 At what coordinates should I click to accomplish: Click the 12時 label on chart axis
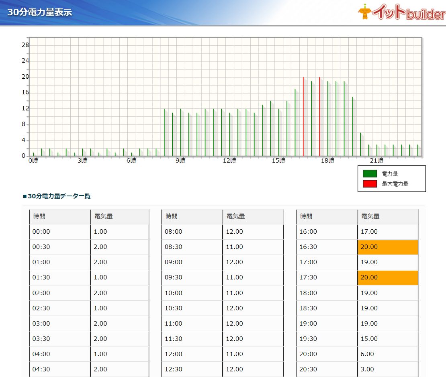pyautogui.click(x=229, y=161)
